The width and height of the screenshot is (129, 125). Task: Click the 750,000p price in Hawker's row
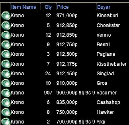(x=67, y=112)
